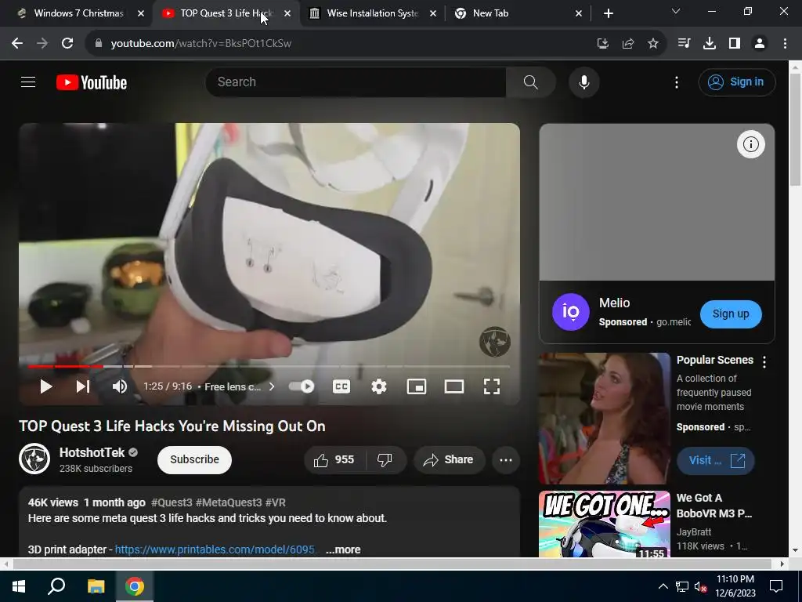The image size is (802, 602).
Task: Seek on the video progress bar
Action: [x=269, y=367]
